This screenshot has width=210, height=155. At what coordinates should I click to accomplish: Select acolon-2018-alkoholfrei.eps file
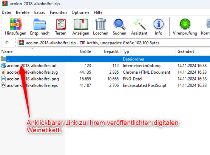click(32, 85)
